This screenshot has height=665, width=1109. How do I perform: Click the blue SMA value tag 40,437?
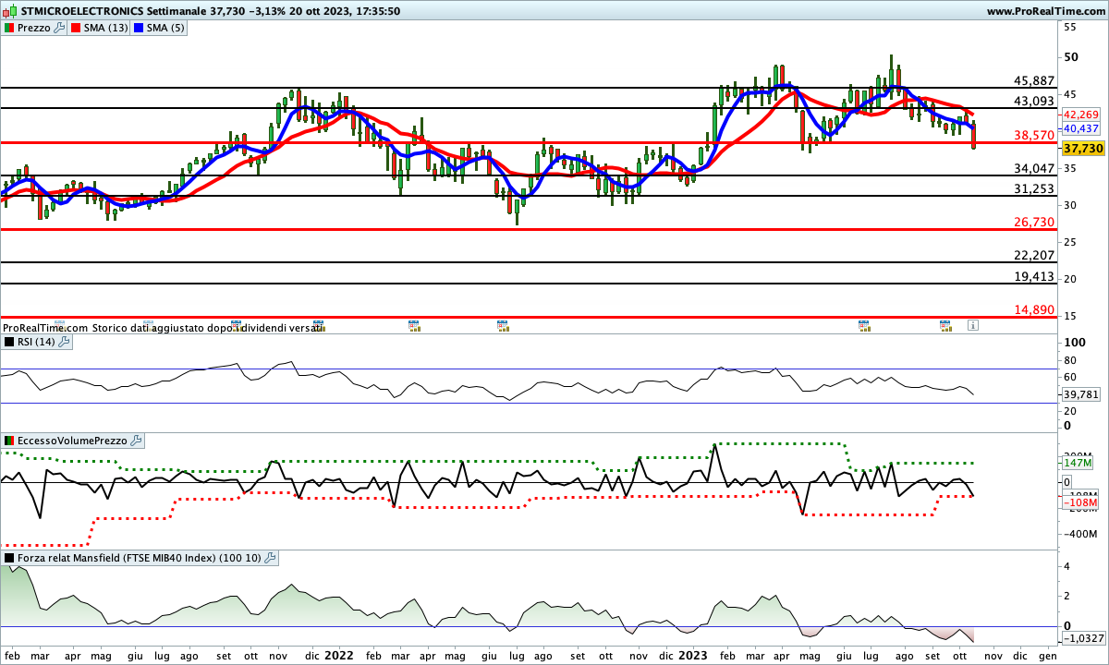tap(1081, 128)
